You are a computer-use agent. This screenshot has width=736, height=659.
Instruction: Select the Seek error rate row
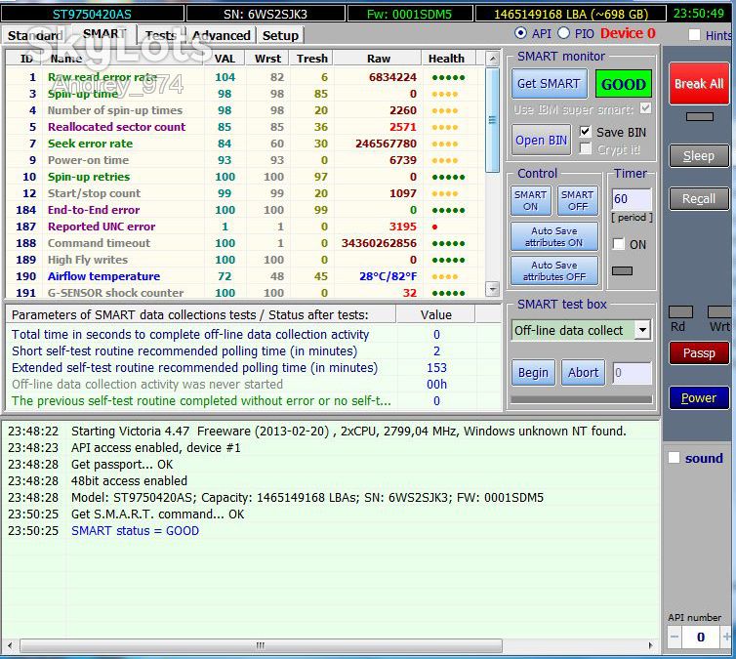point(245,144)
